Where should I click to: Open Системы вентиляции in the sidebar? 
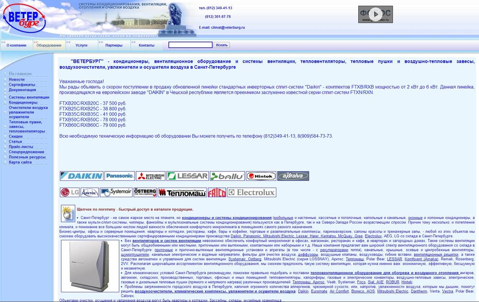[29, 97]
